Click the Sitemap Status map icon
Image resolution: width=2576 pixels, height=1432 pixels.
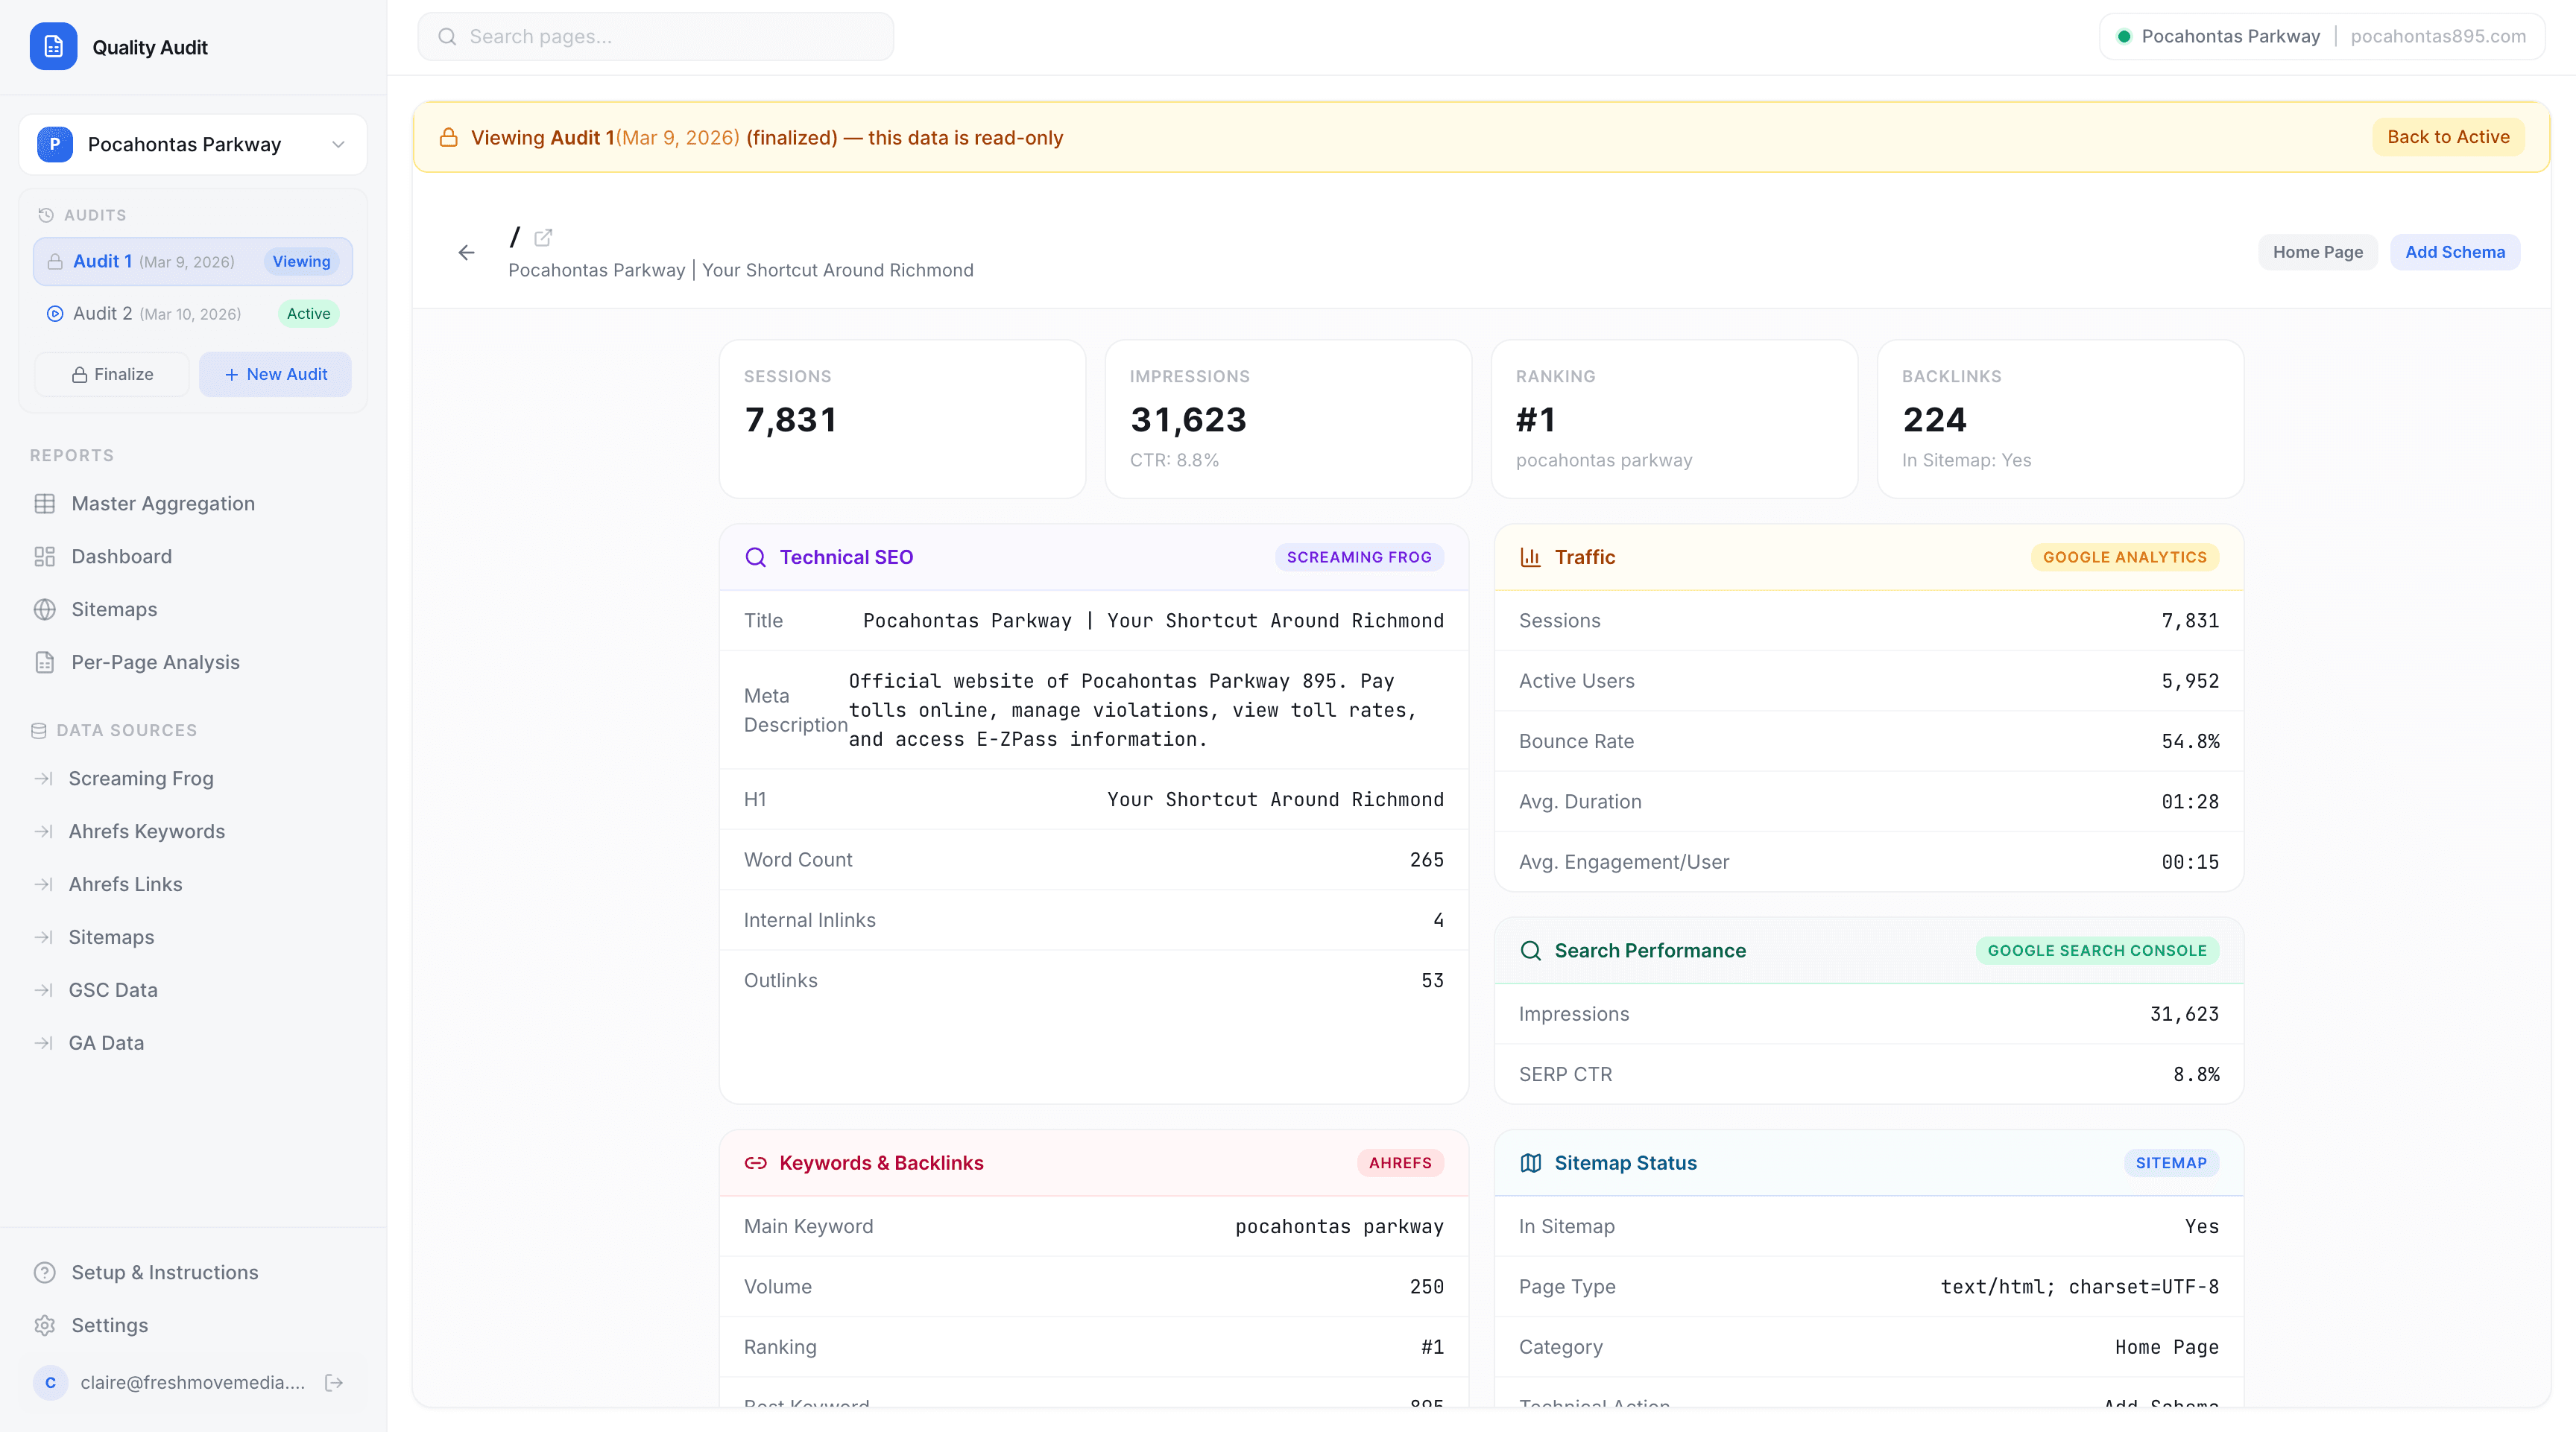coord(1530,1163)
